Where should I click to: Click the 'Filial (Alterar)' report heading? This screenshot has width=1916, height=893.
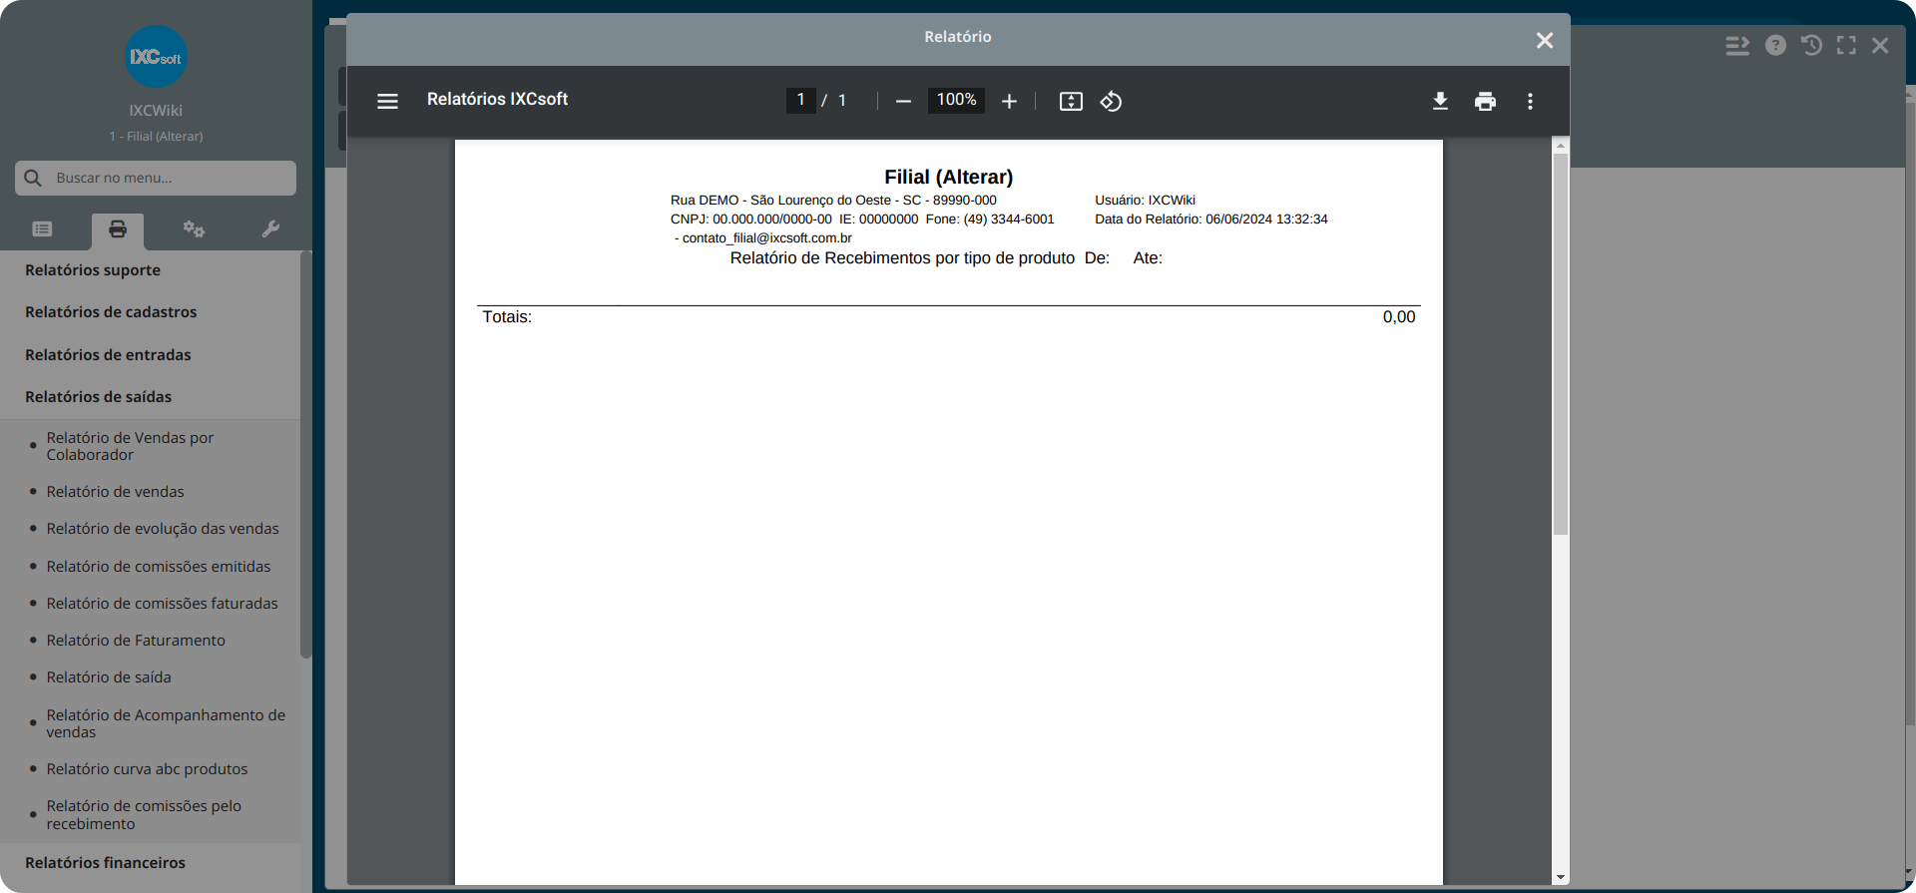pyautogui.click(x=948, y=178)
